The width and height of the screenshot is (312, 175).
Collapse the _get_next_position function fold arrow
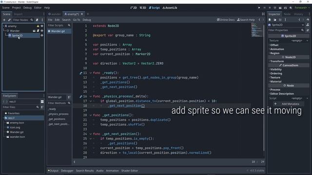click(x=91, y=134)
